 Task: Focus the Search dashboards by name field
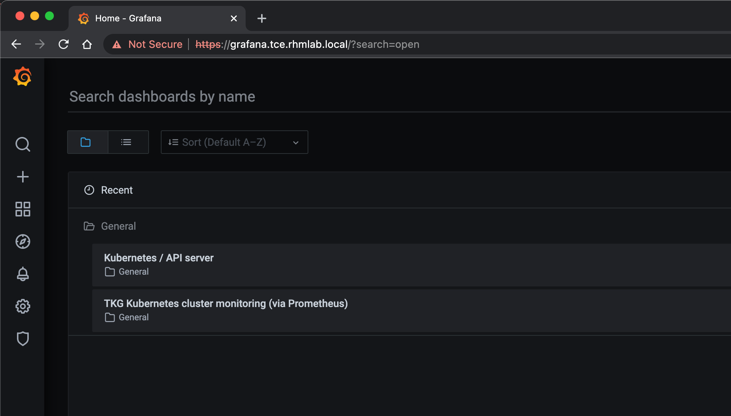click(399, 96)
